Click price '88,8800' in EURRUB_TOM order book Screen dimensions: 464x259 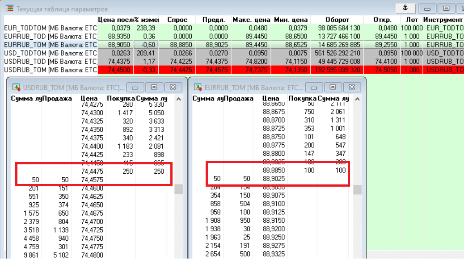(274, 154)
